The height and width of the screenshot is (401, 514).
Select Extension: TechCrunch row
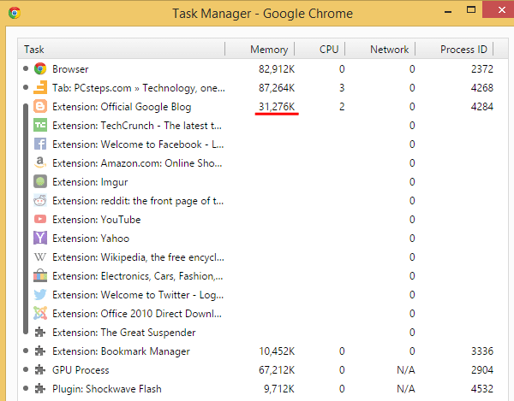coord(262,126)
